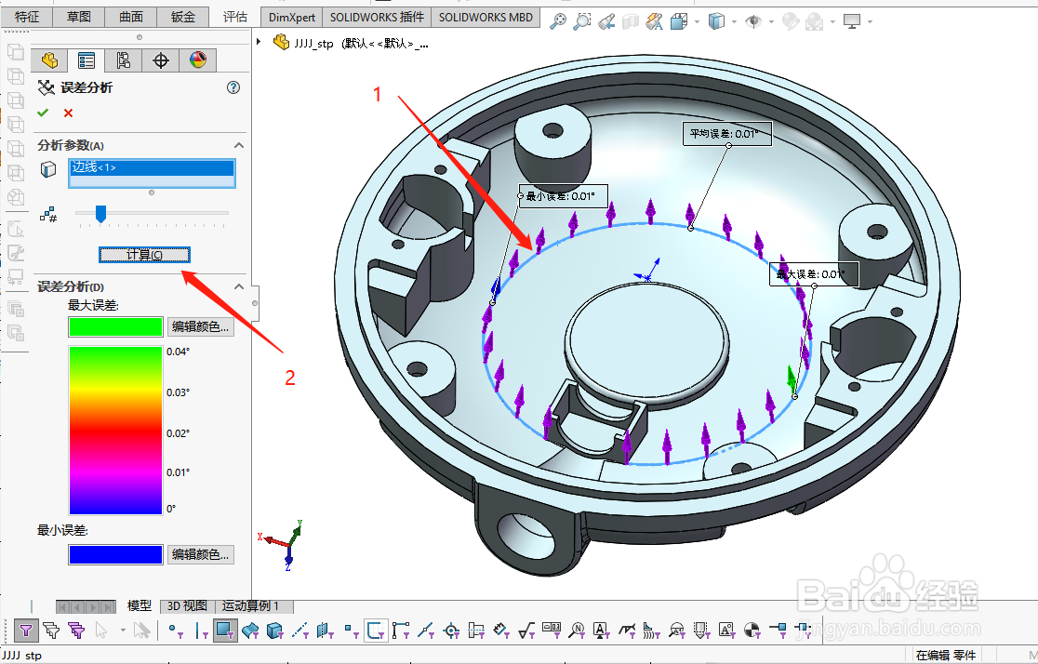The height and width of the screenshot is (664, 1038).
Task: Switch to the 评估 ribbon tab
Action: pos(235,18)
